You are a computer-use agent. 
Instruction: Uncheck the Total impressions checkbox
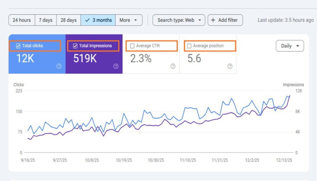(75, 46)
